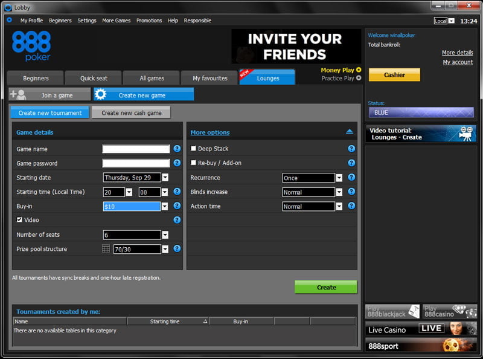Open the Prize pool structure 70/30 dropdown
The width and height of the screenshot is (483, 359).
165,249
